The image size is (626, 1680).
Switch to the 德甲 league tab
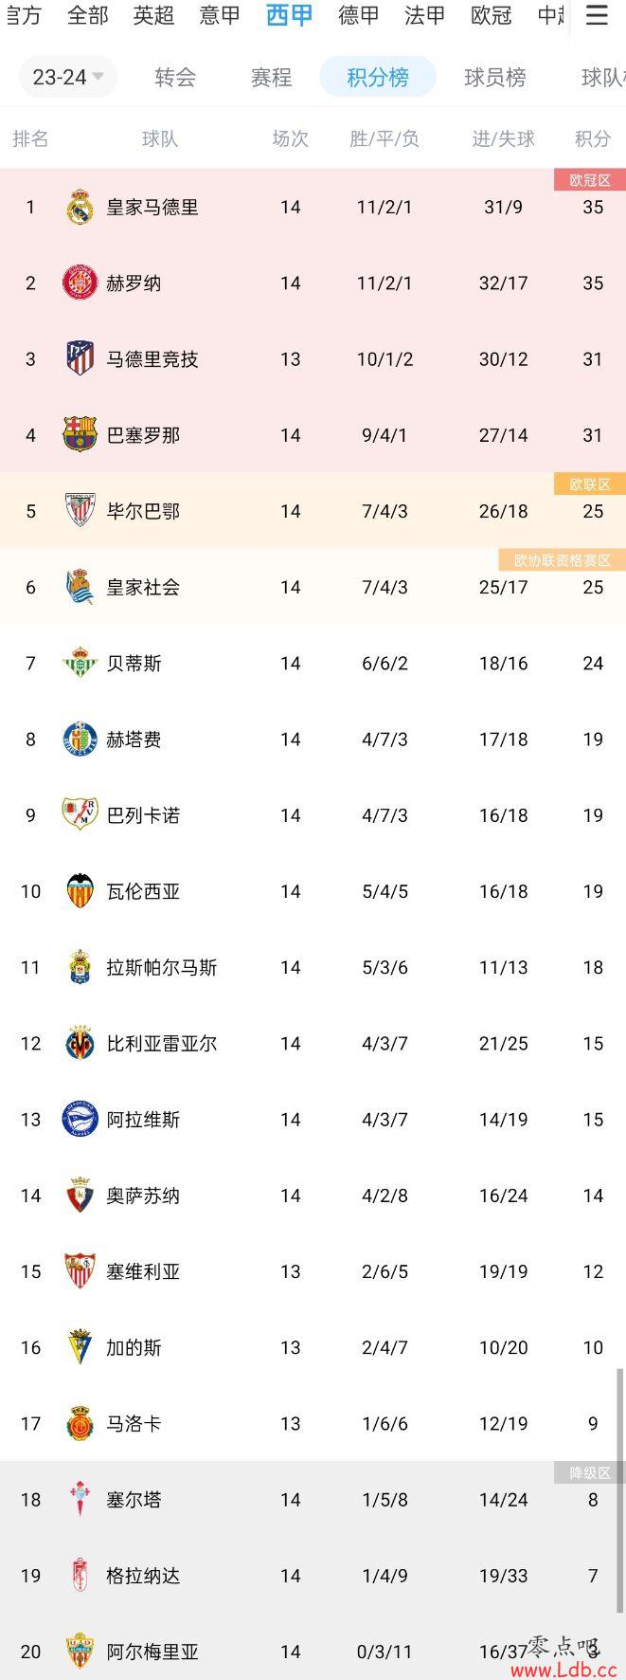[x=359, y=15]
